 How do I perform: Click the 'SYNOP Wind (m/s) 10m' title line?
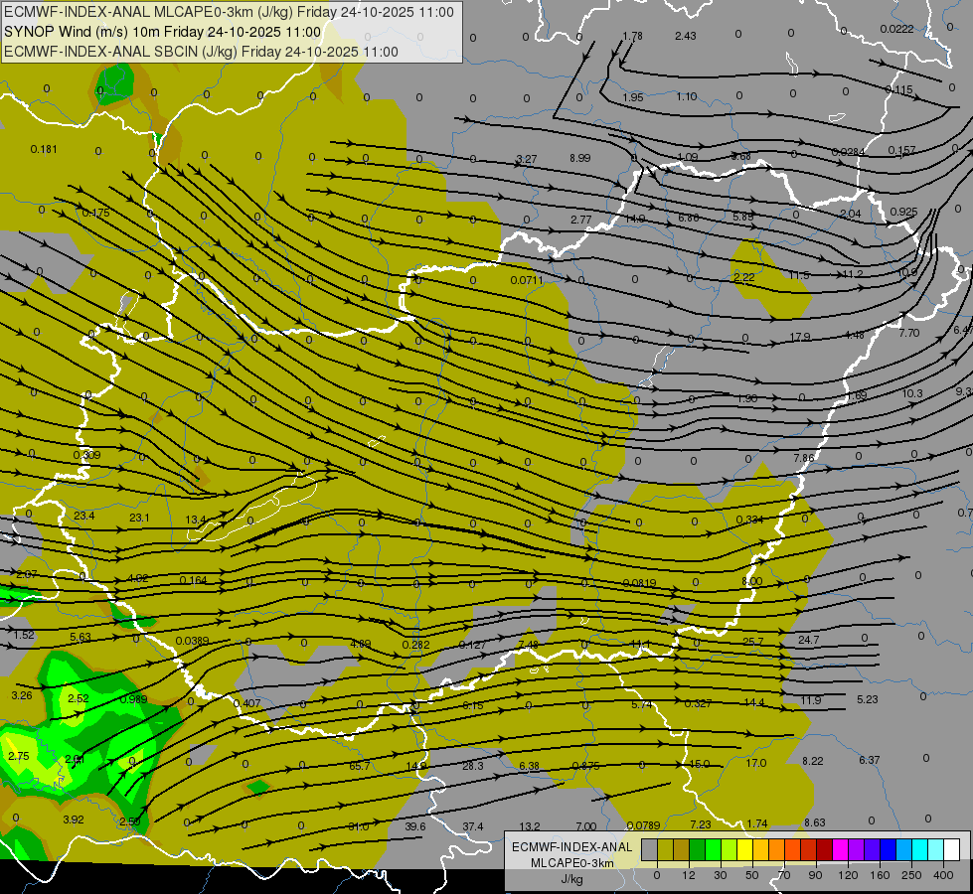(x=163, y=32)
